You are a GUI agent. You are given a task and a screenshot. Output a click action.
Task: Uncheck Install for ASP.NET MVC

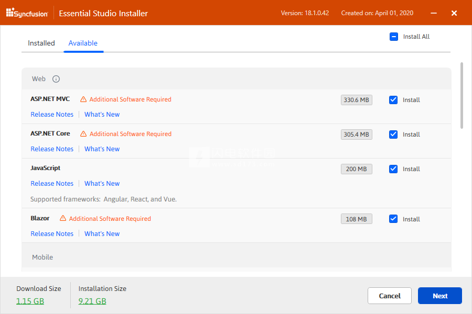pos(393,100)
